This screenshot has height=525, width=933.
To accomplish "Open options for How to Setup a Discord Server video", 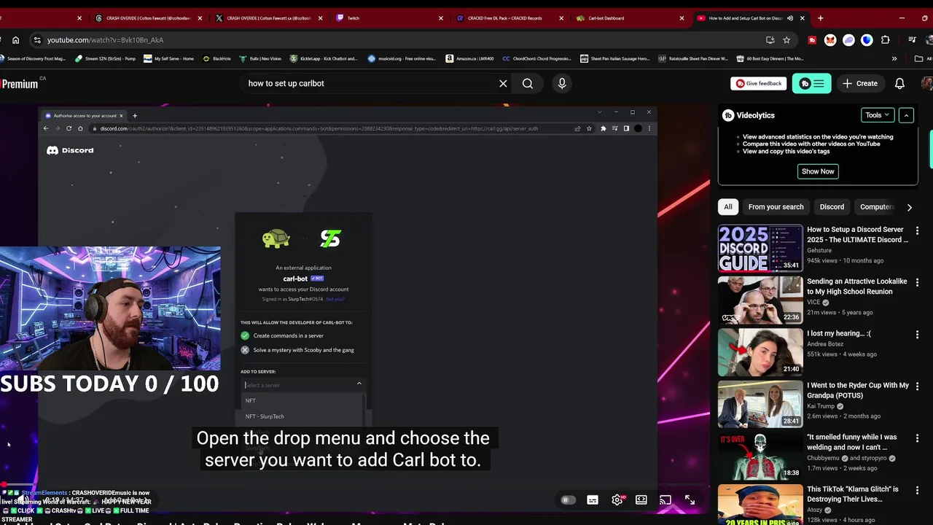I will click(x=917, y=230).
